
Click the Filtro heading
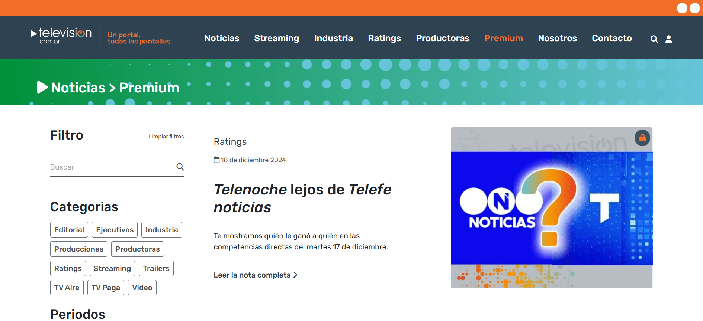[x=67, y=135]
